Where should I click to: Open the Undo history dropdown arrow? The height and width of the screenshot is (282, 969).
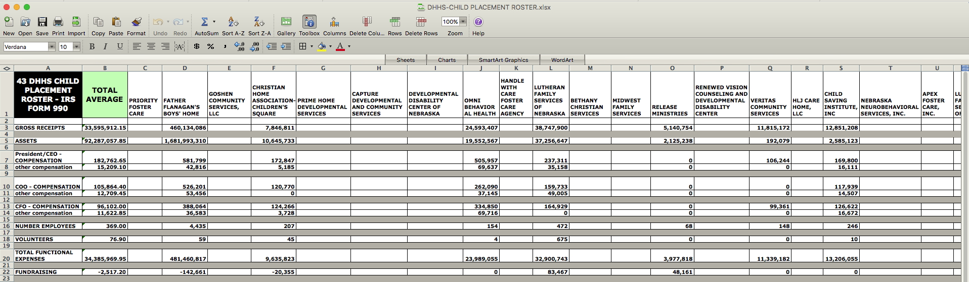click(168, 22)
